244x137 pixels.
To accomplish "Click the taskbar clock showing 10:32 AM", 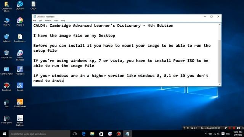I will click(x=238, y=134).
